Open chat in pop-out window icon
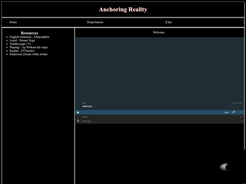The width and height of the screenshot is (246, 184). point(234,112)
